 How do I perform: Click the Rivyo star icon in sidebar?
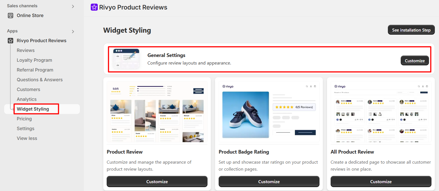click(10, 40)
